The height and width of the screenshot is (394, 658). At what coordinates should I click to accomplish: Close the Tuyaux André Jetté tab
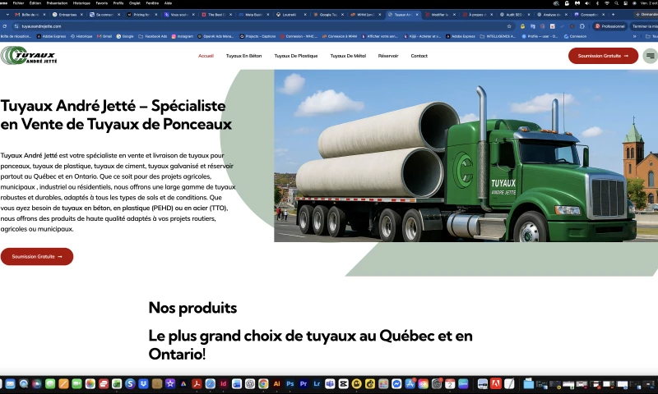(x=417, y=14)
